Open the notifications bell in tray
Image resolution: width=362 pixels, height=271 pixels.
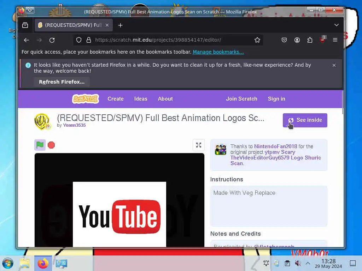pyautogui.click(x=266, y=263)
